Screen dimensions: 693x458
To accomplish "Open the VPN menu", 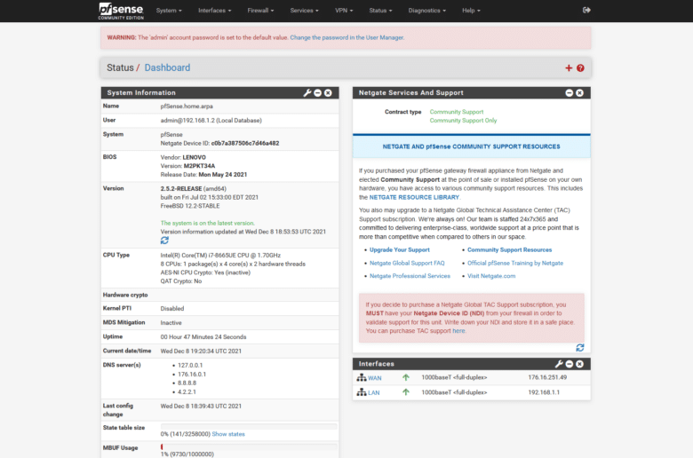I will (x=344, y=11).
